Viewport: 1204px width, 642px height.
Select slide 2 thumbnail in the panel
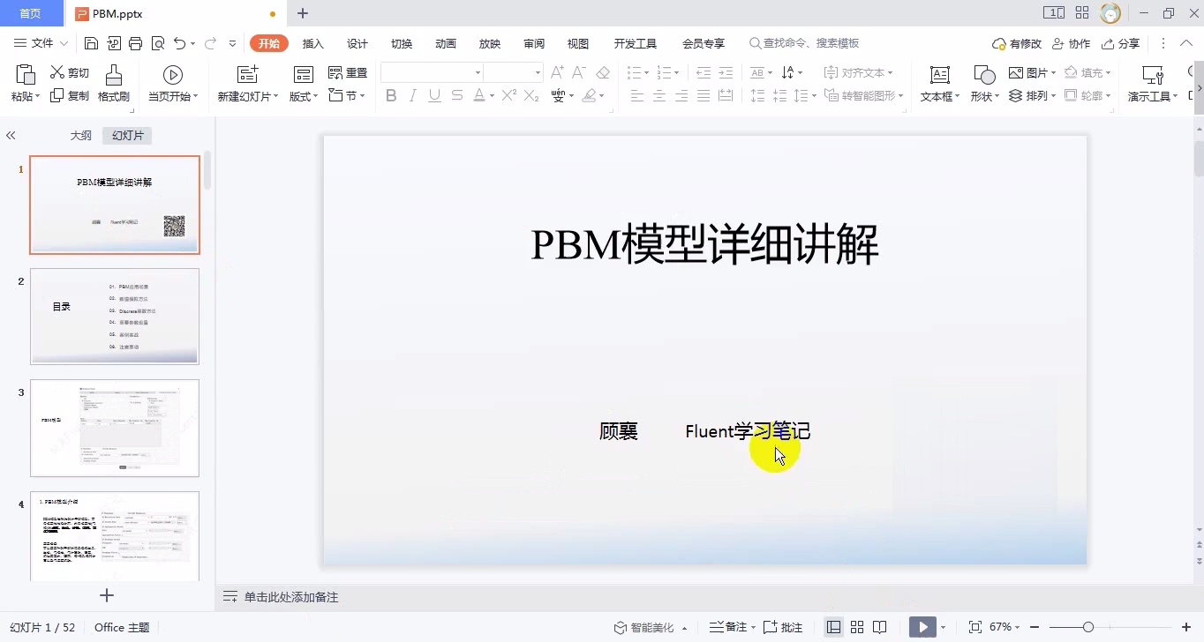(x=115, y=317)
